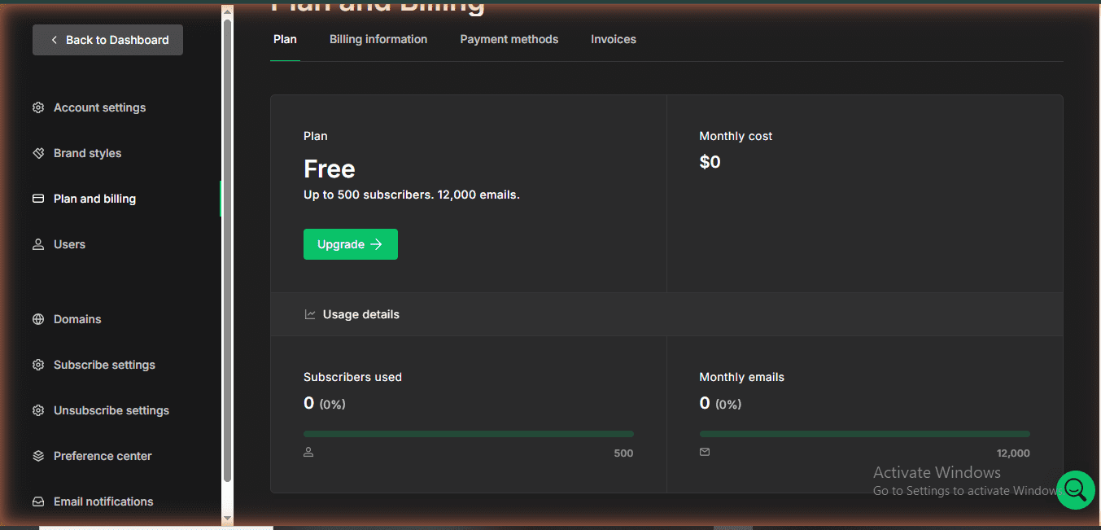This screenshot has height=530, width=1101.
Task: Go Back to Dashboard
Action: (107, 40)
